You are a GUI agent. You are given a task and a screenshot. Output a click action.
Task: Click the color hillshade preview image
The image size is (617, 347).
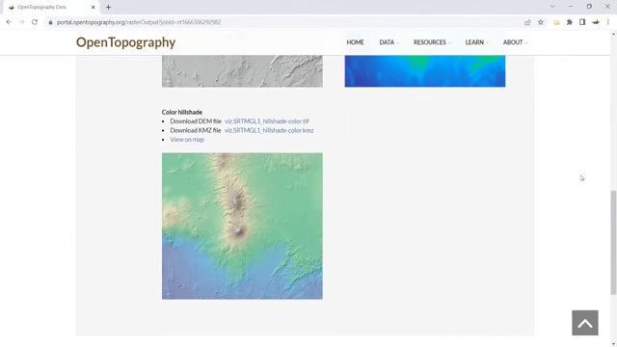(x=242, y=226)
